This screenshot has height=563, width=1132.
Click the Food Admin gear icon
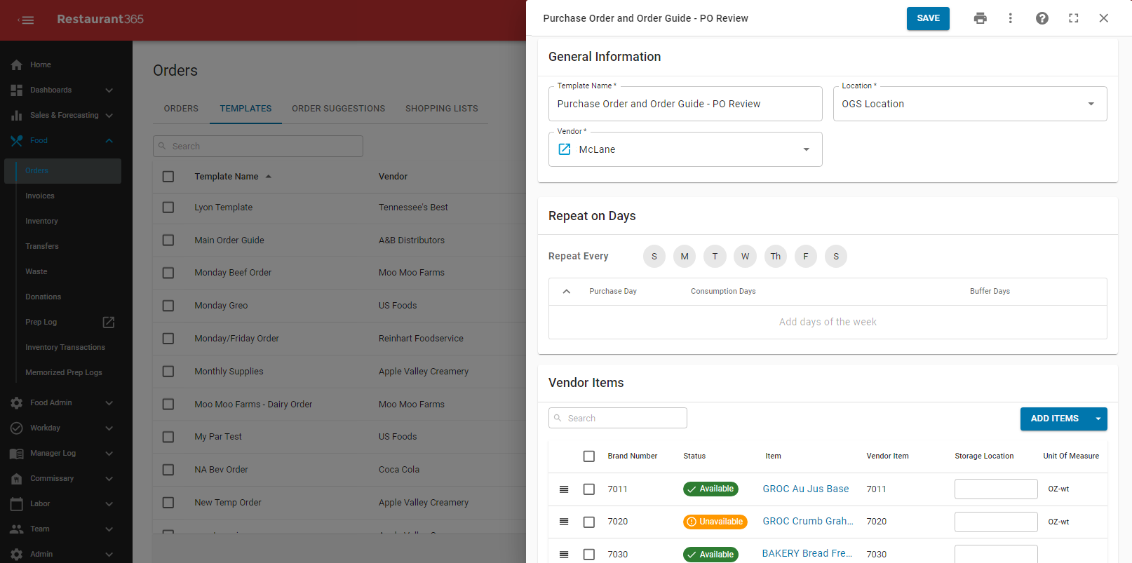[17, 402]
